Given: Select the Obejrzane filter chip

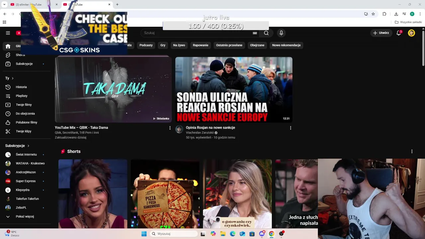Looking at the screenshot, I should tap(257, 45).
